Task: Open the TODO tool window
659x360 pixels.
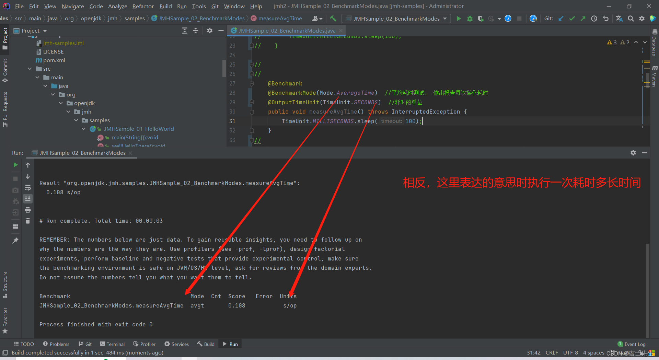Action: [24, 344]
